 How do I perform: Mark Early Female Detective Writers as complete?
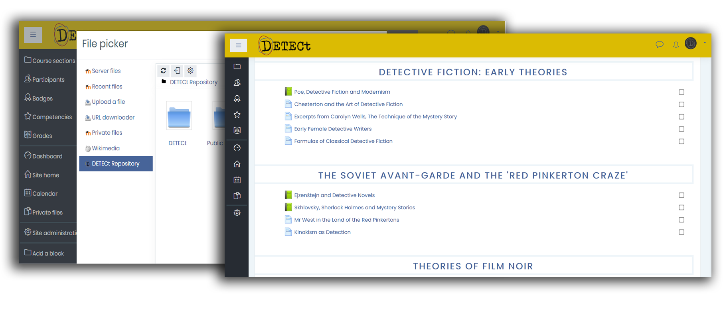[681, 129]
